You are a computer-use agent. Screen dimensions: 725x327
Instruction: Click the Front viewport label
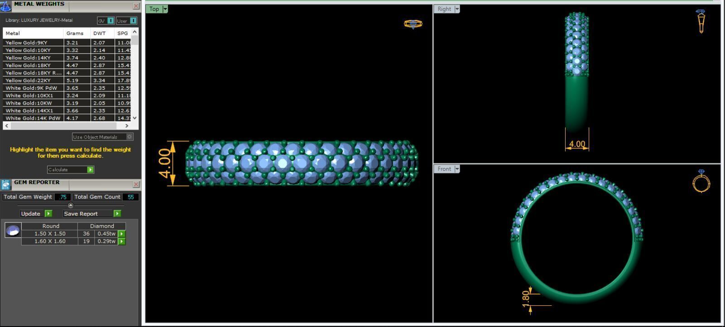tap(444, 169)
